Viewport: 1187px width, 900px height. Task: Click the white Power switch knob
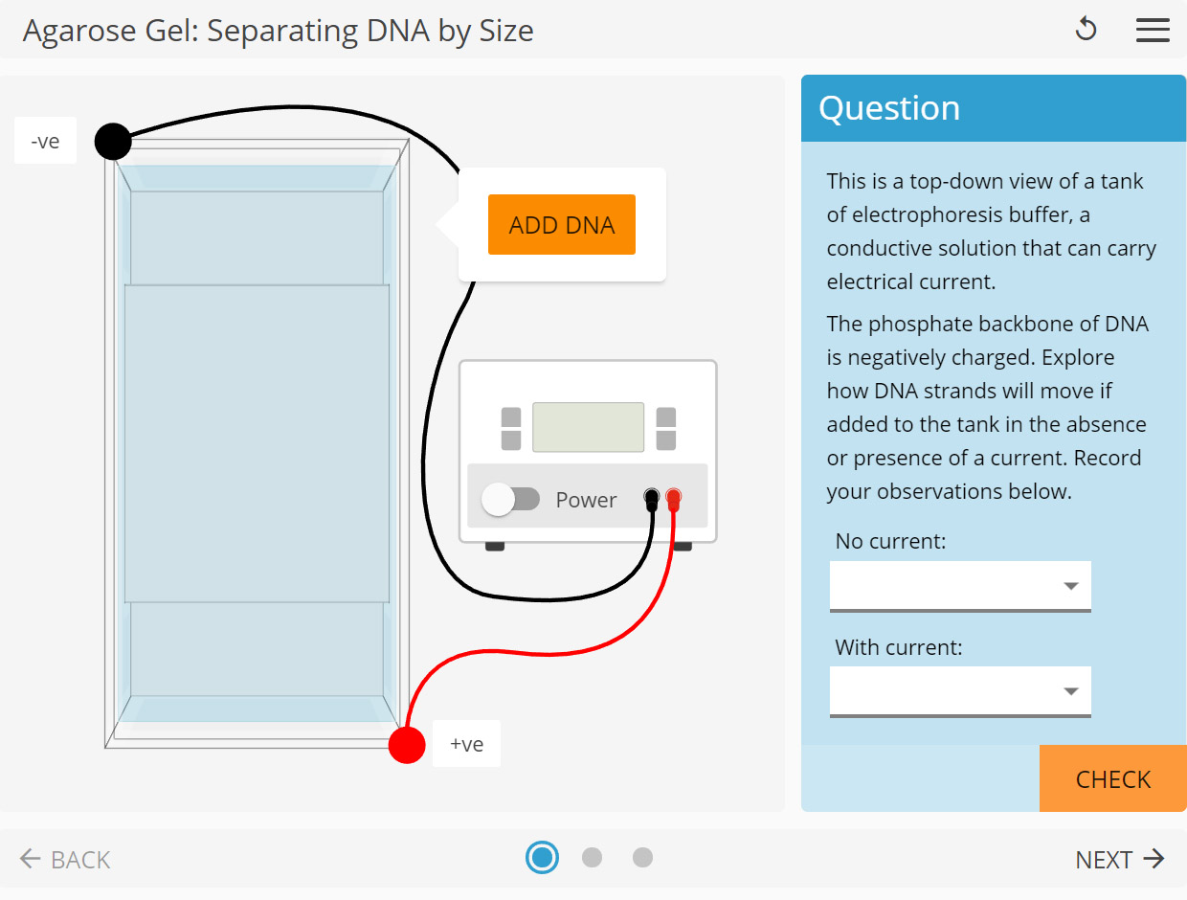[x=499, y=499]
